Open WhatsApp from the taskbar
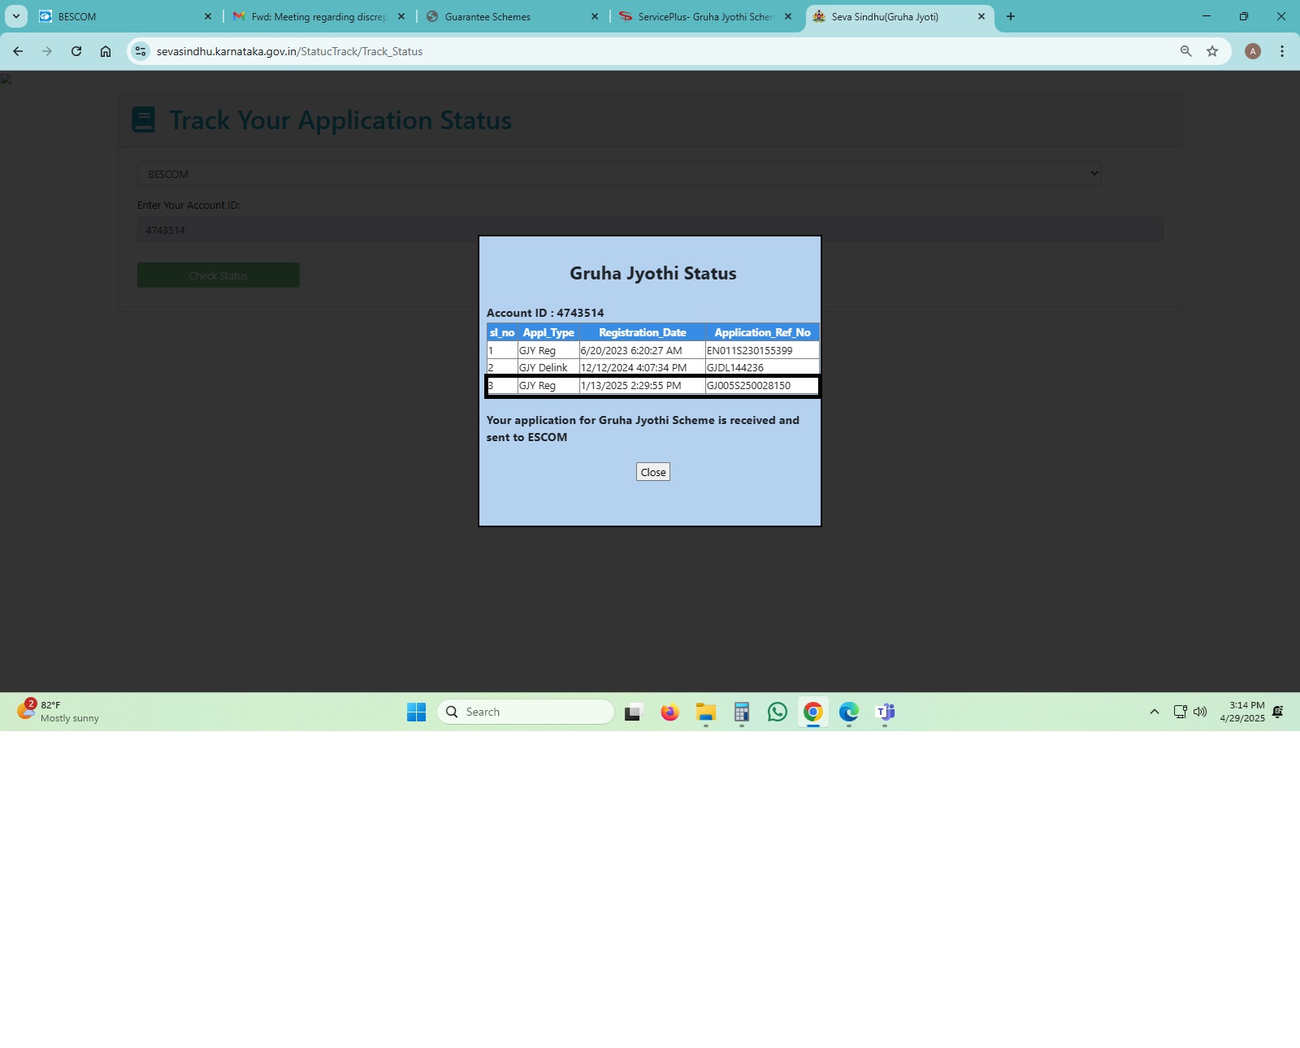This screenshot has height=1048, width=1300. coord(777,712)
